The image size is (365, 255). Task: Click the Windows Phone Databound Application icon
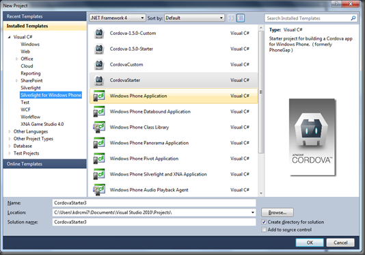point(99,111)
